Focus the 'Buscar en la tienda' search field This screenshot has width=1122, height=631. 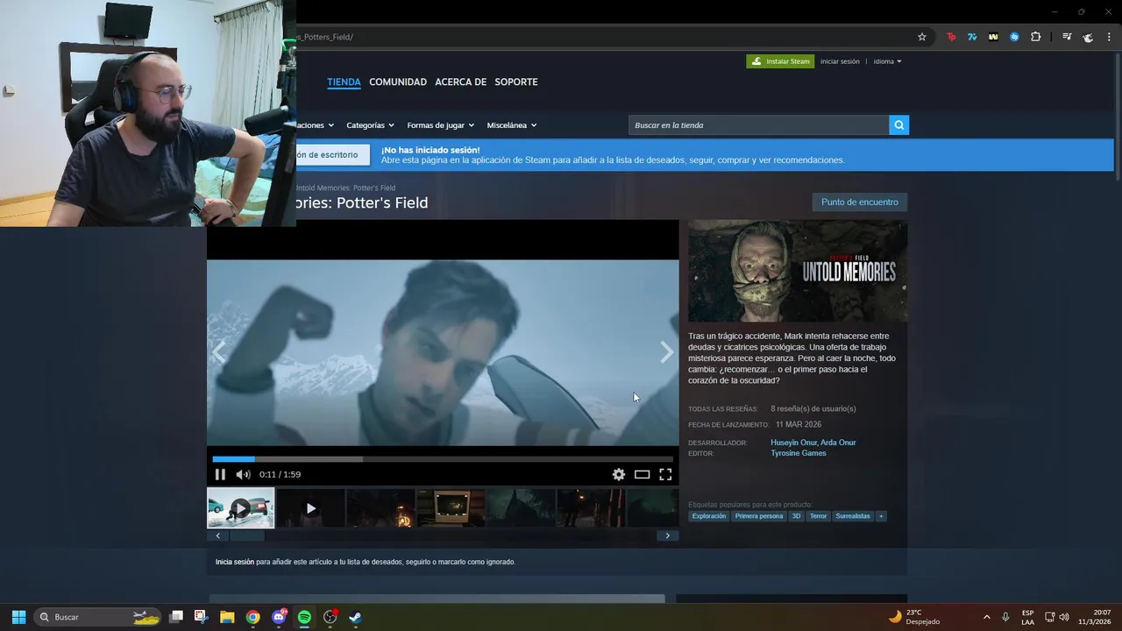pyautogui.click(x=758, y=125)
